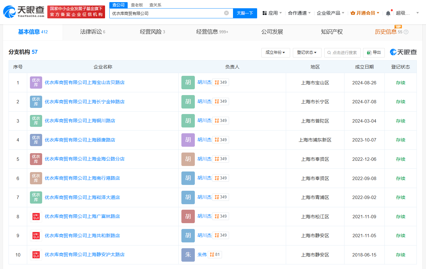This screenshot has height=269, width=426.
Task: Switch to the 法律诉讼 tab
Action: point(93,32)
